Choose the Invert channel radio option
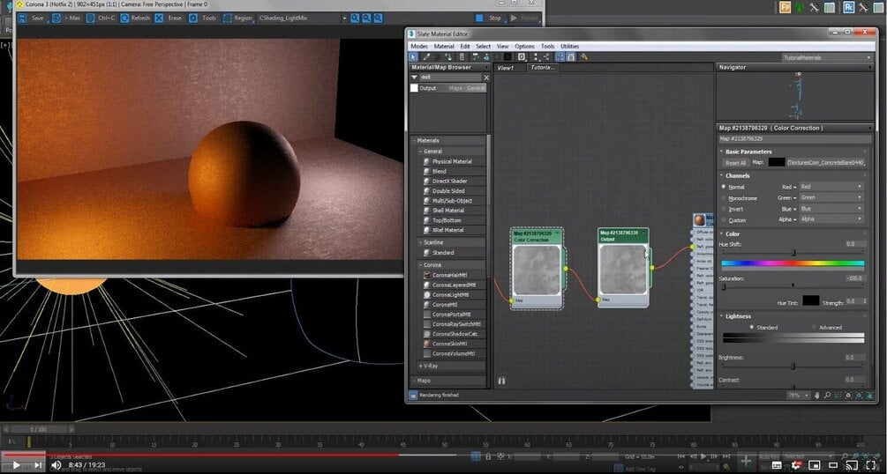887x474 pixels. coord(725,210)
